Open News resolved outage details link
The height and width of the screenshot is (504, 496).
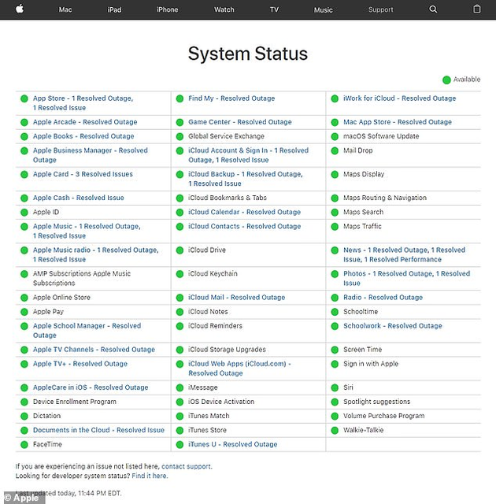pyautogui.click(x=404, y=254)
